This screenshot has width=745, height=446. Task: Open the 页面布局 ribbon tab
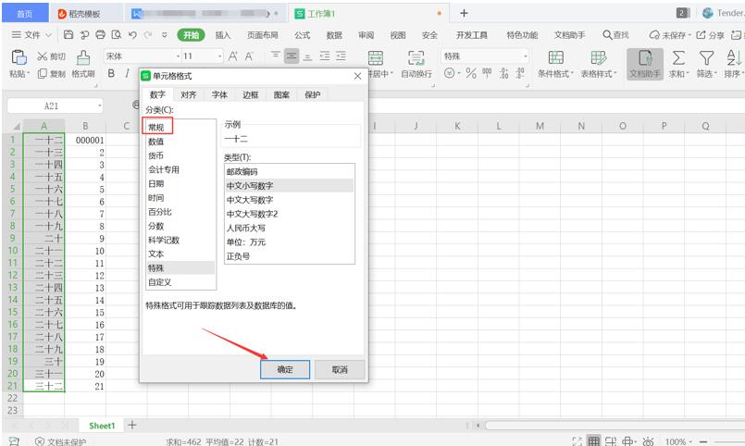(x=262, y=35)
